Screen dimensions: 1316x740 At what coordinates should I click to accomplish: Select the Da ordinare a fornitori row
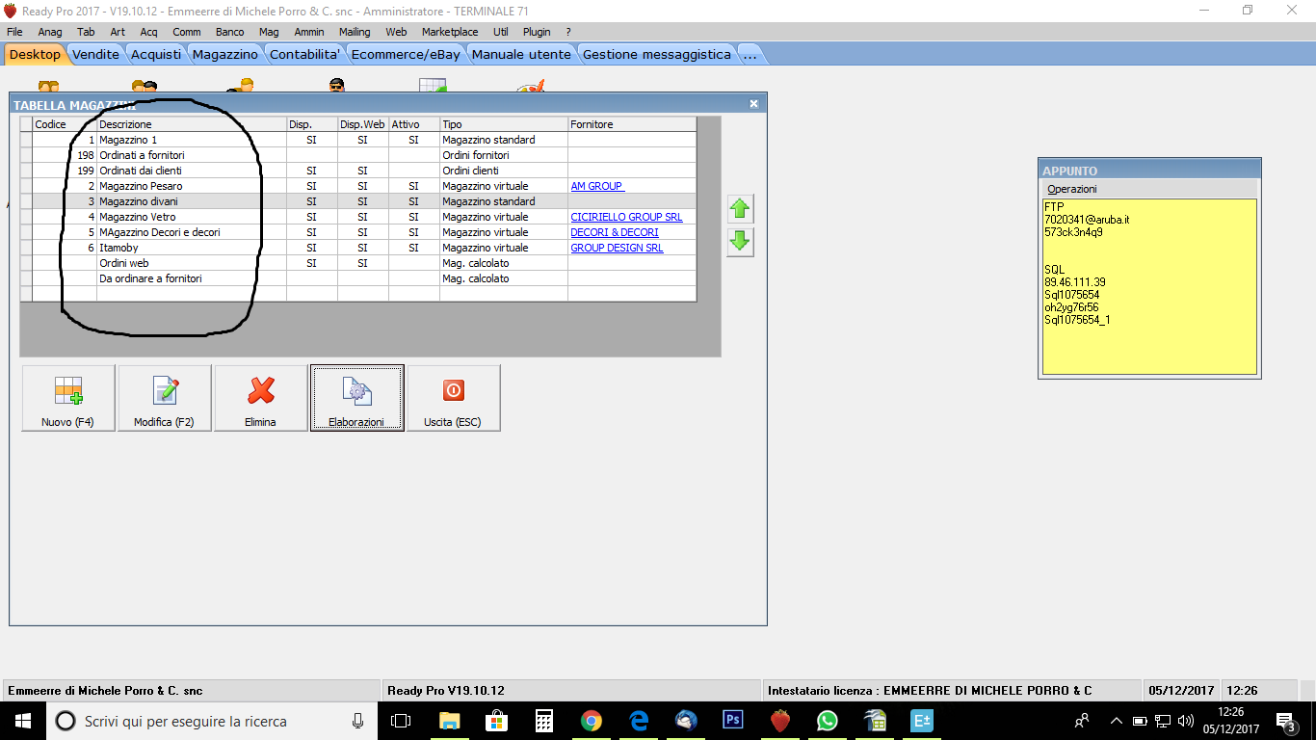[x=358, y=278]
